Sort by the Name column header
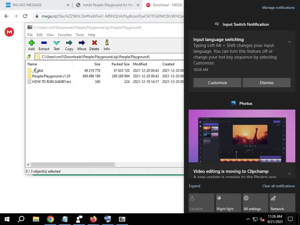Screen dimensions: 300x225 click(49, 64)
